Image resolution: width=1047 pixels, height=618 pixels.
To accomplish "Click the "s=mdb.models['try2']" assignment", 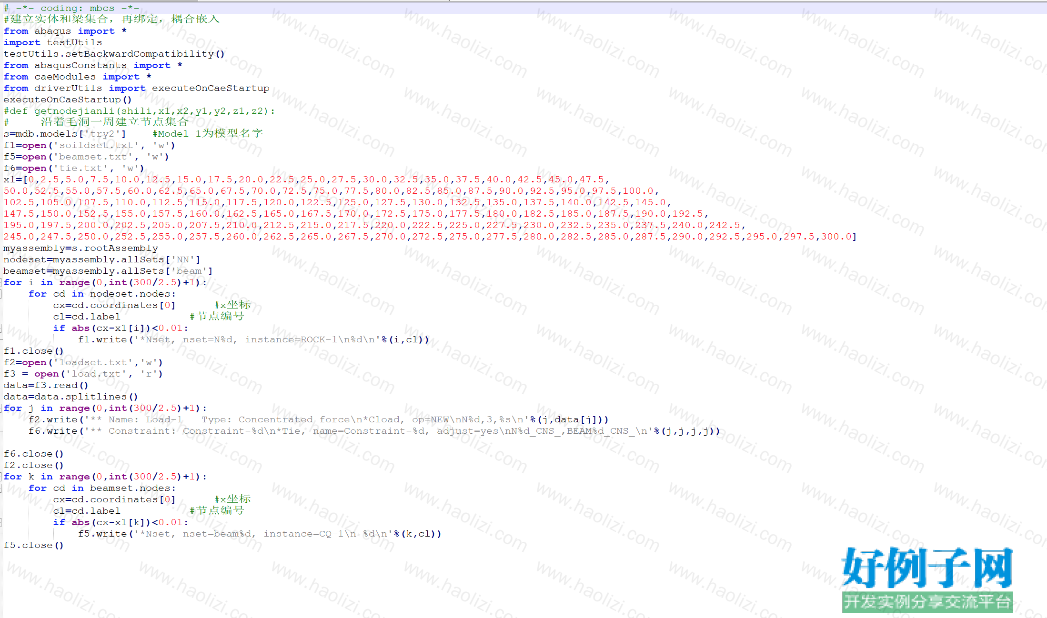I will [x=65, y=134].
